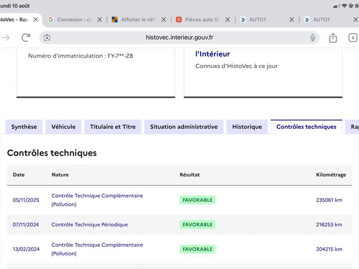
Task: Click the Résultat column header
Action: (x=189, y=175)
